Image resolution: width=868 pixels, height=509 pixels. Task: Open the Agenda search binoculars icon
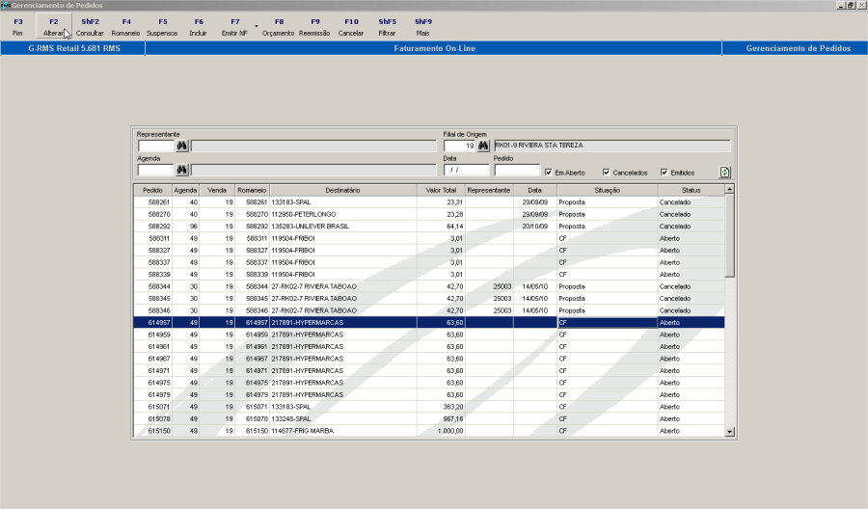[181, 170]
